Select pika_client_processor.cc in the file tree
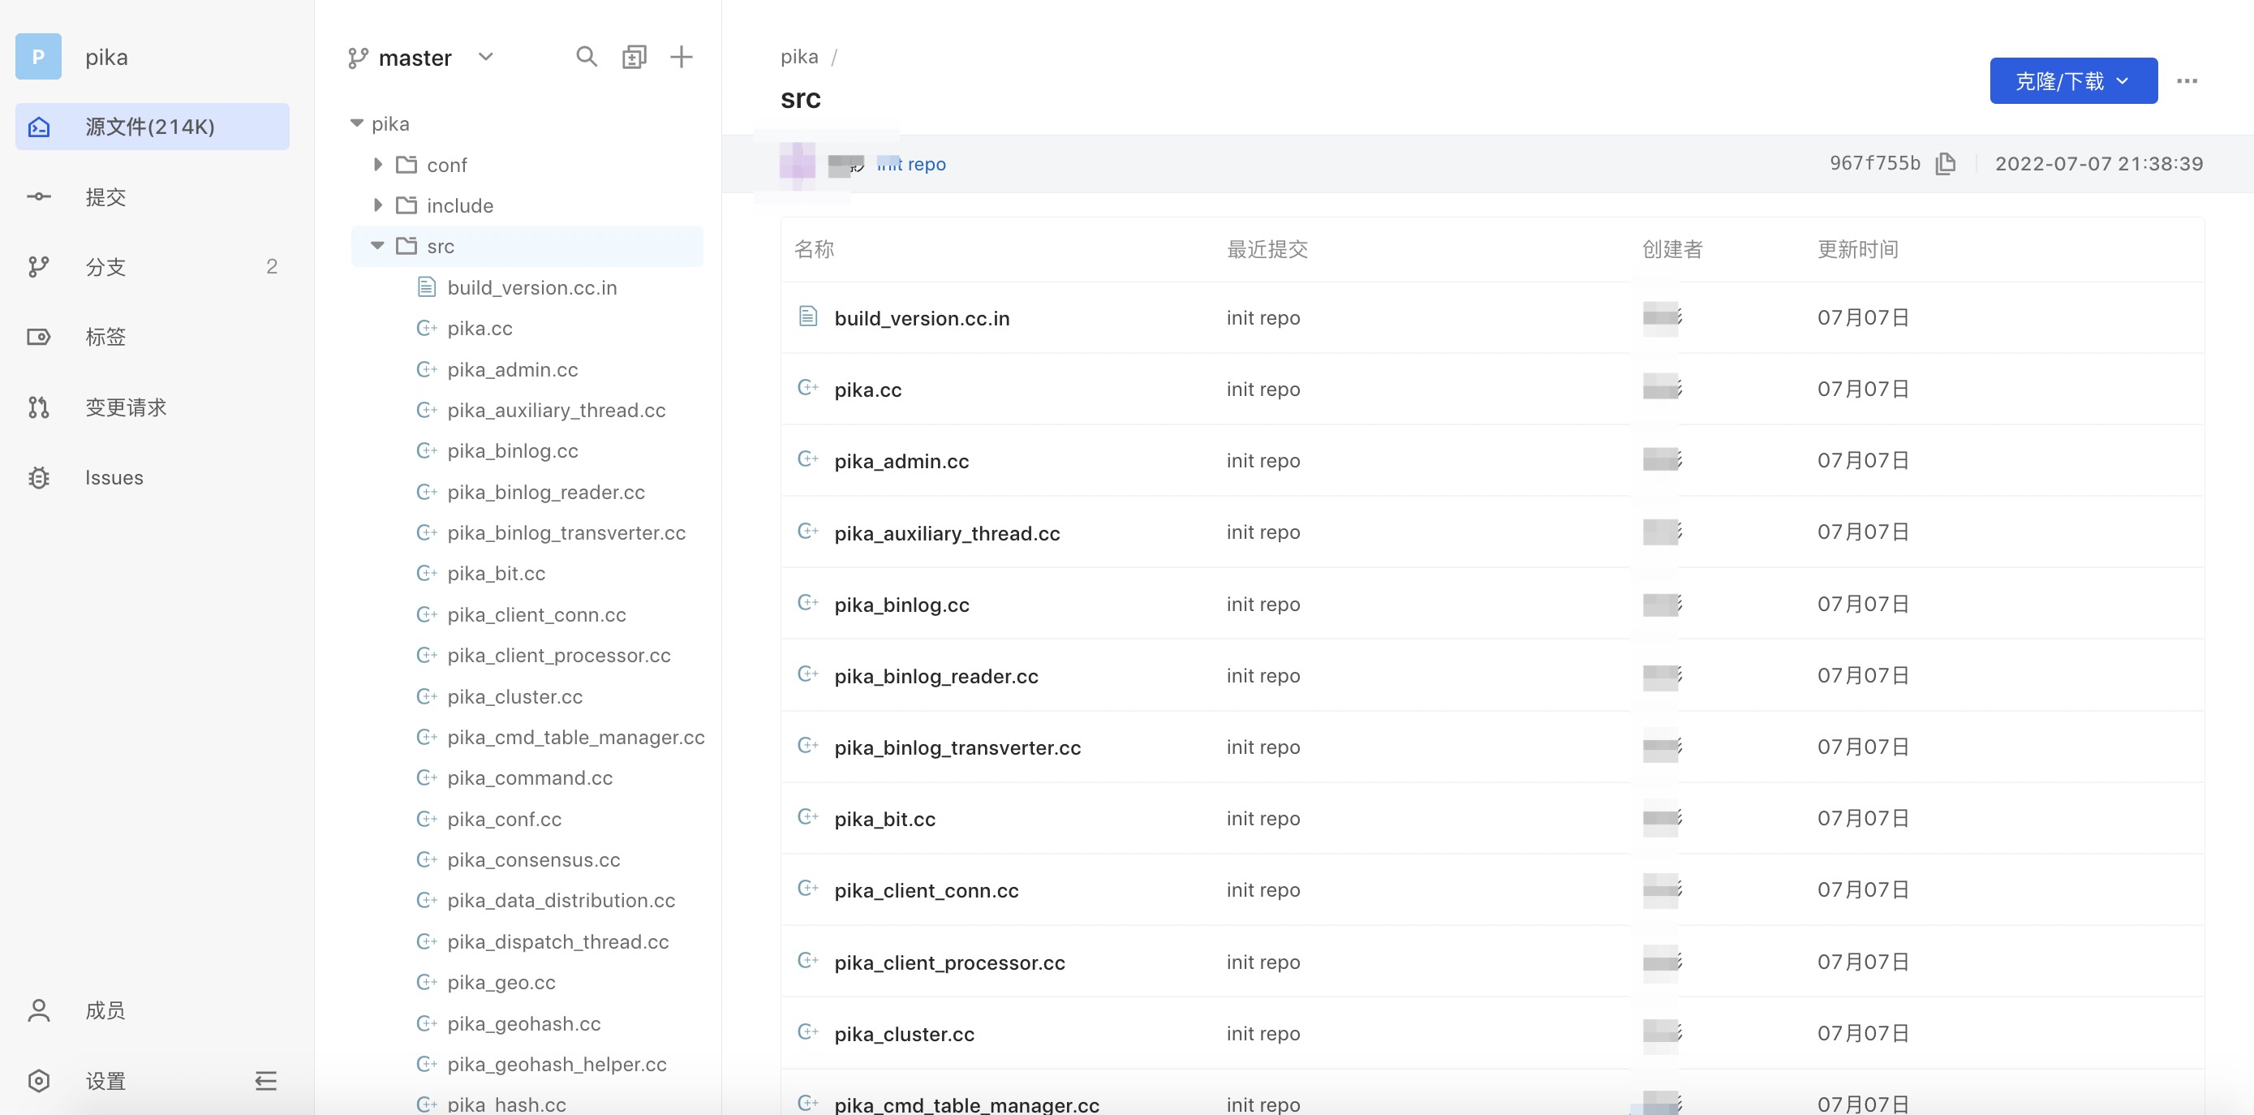2254x1115 pixels. (x=559, y=656)
